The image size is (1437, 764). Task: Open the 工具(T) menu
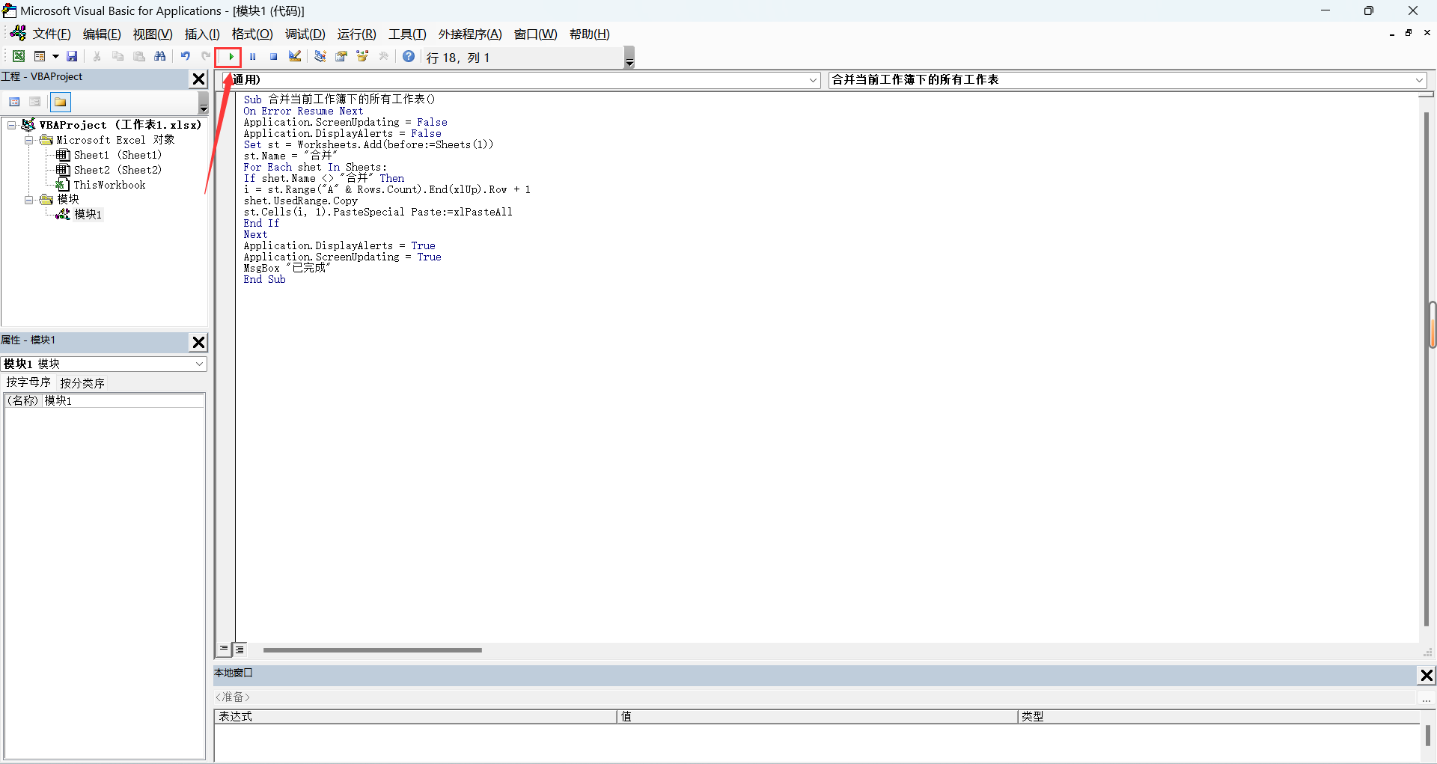tap(407, 34)
